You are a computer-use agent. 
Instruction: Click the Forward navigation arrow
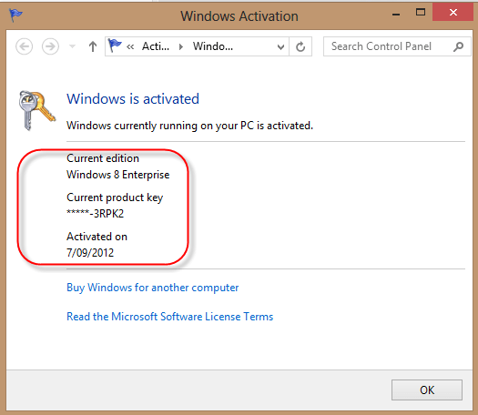[x=50, y=46]
